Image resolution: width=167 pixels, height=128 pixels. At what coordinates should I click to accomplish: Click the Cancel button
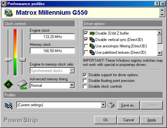coord(129,120)
